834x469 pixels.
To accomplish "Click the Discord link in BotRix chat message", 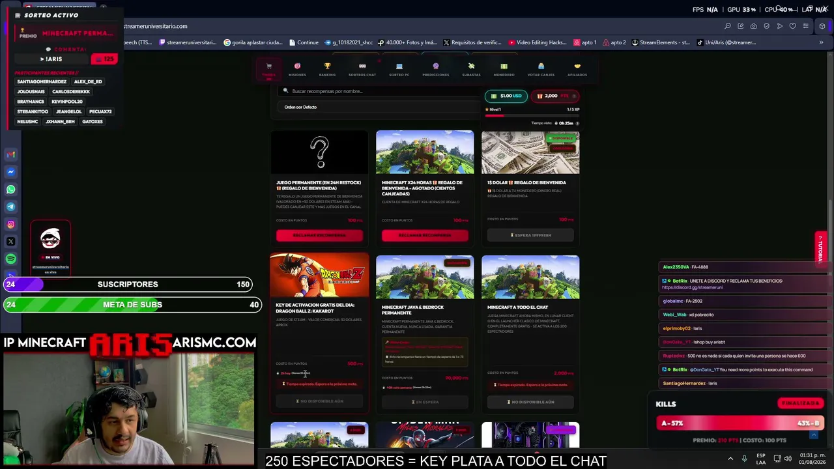I will 693,287.
